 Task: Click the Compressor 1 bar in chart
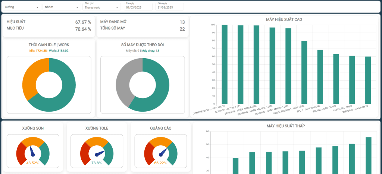pos(224,64)
